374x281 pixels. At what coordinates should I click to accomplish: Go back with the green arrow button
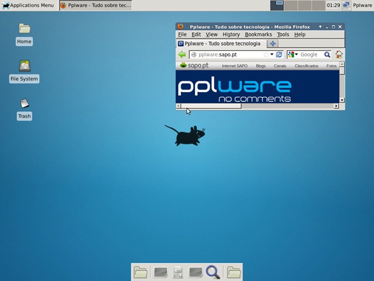[x=182, y=54]
